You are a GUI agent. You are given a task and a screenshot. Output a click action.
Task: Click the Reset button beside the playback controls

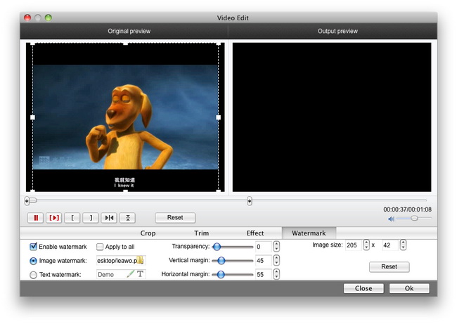(175, 218)
